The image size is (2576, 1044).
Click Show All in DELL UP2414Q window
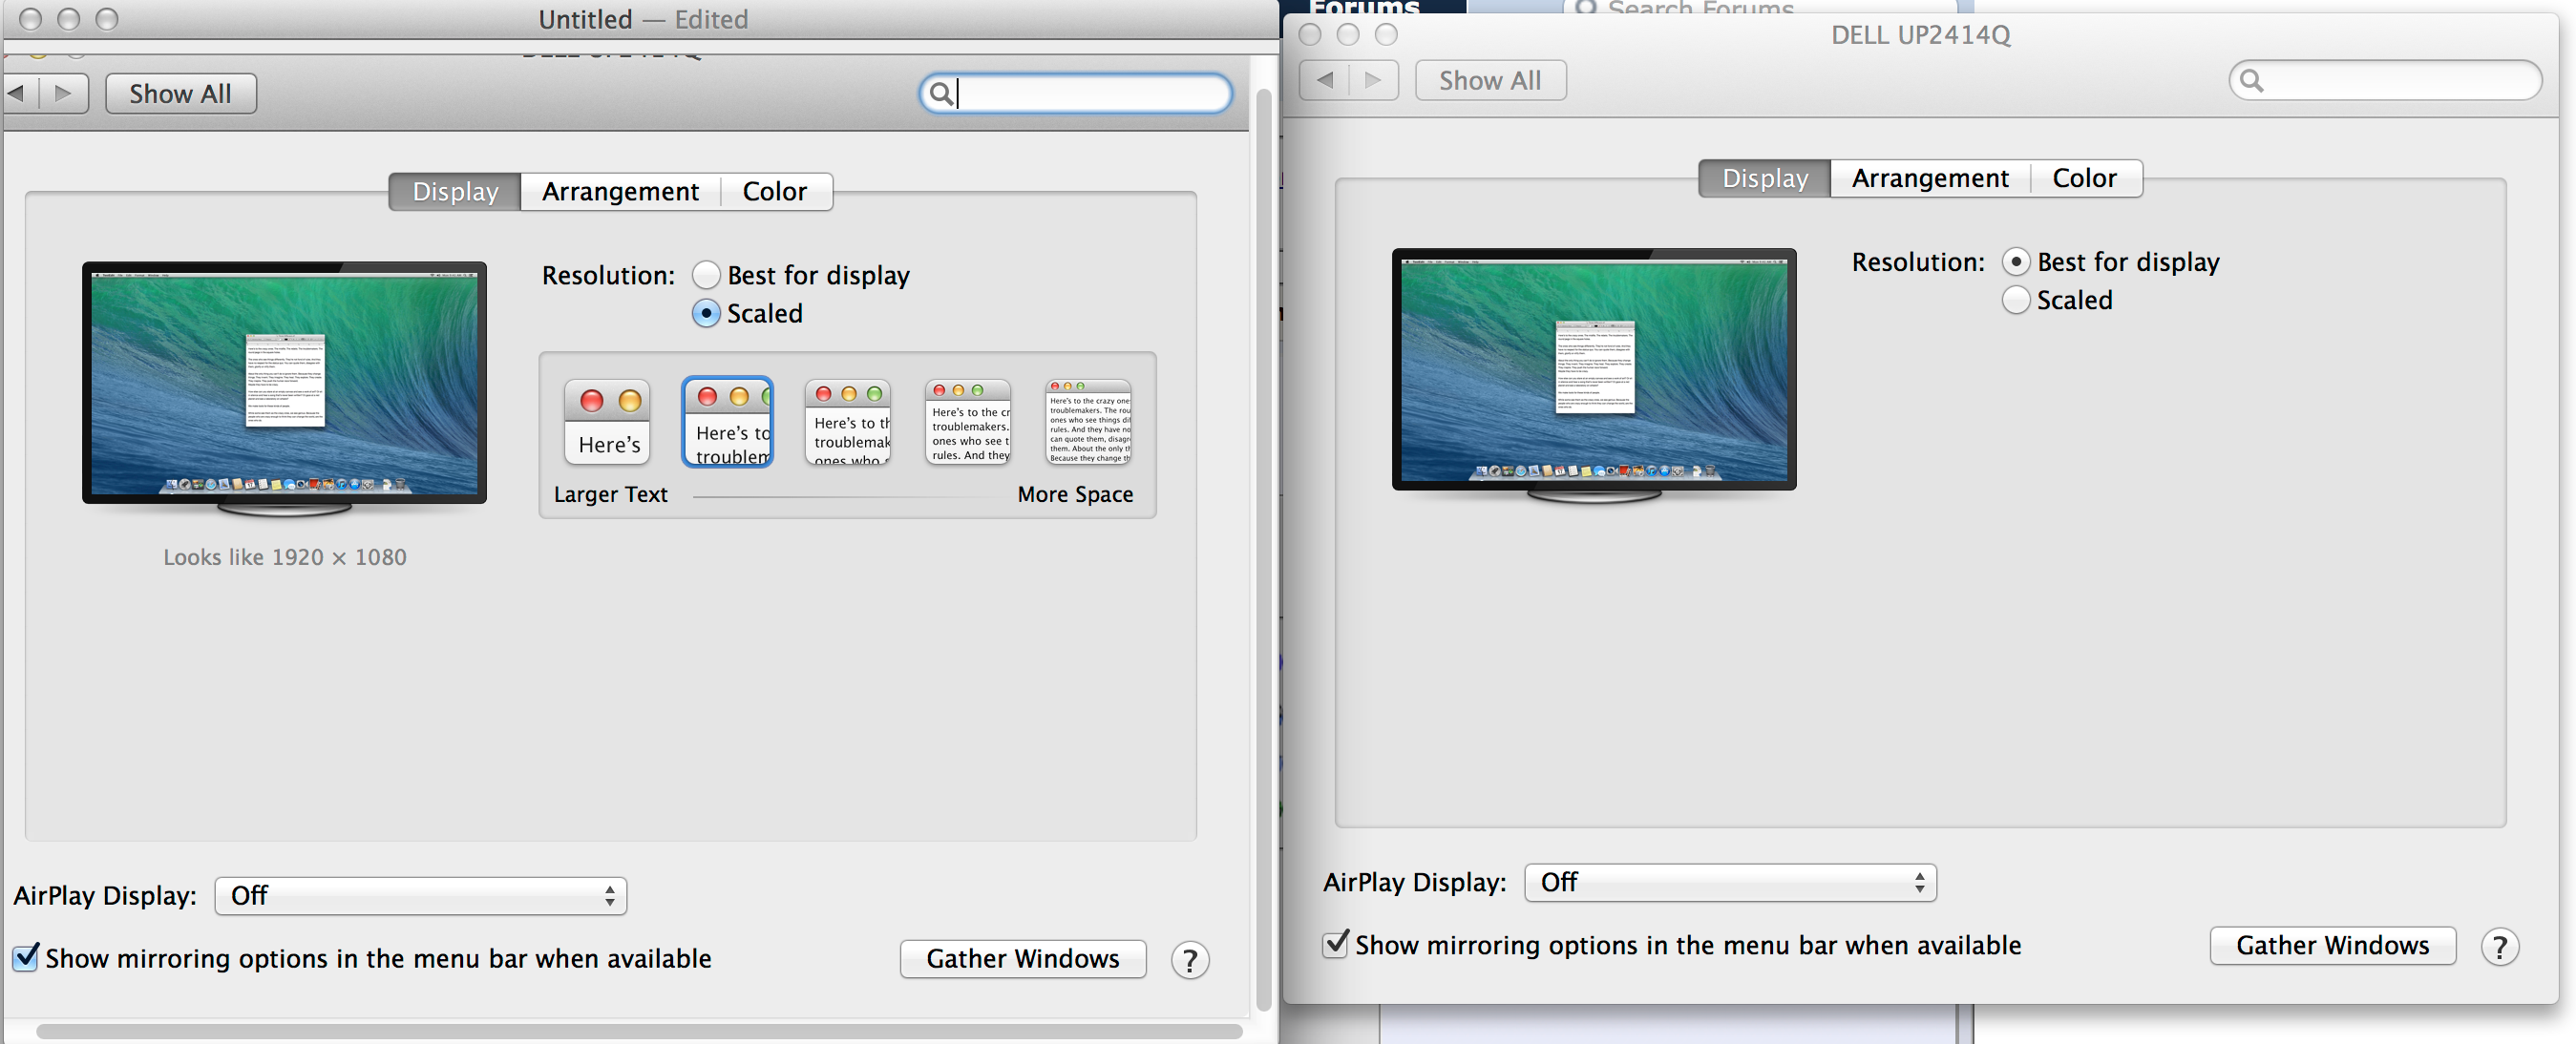coord(1491,80)
